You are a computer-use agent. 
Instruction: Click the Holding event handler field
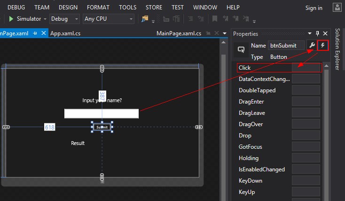[x=306, y=158]
